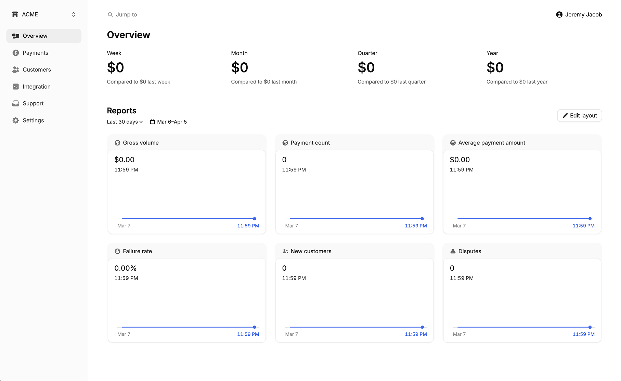The width and height of the screenshot is (621, 381).
Task: Click the New customers people icon
Action: tap(285, 251)
